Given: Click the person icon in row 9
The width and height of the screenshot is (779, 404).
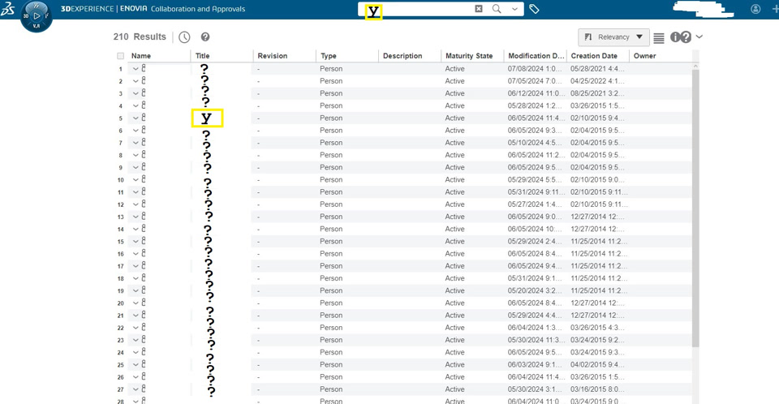Looking at the screenshot, I should tap(144, 167).
